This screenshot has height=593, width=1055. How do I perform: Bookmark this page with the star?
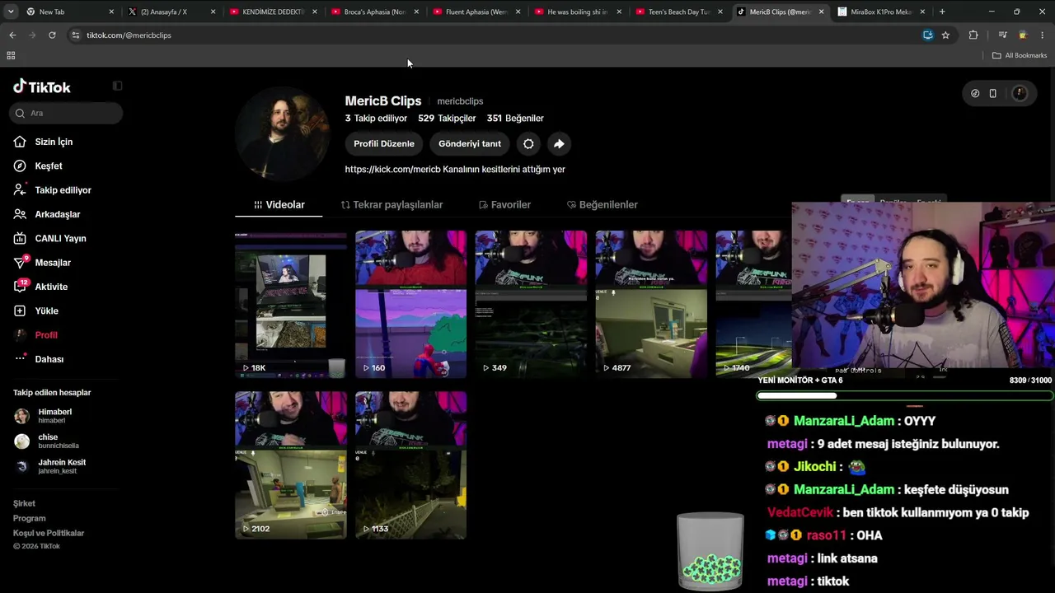pos(945,35)
